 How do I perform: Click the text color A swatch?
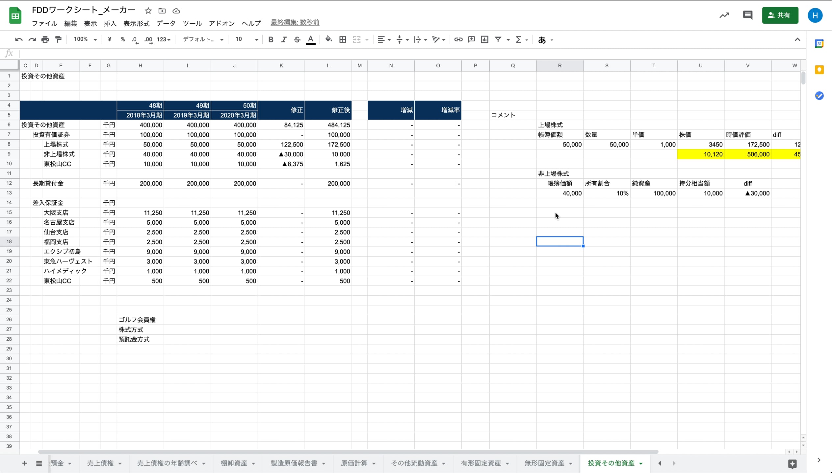[310, 39]
